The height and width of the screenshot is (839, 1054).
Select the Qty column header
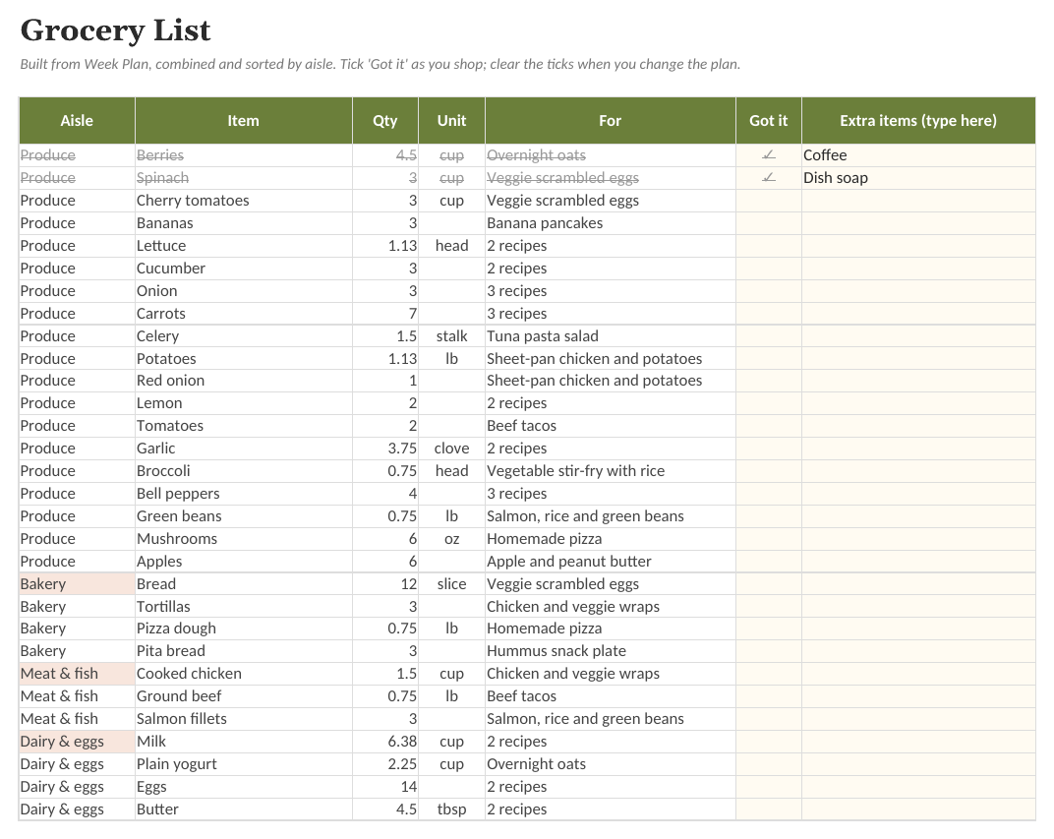pos(385,120)
